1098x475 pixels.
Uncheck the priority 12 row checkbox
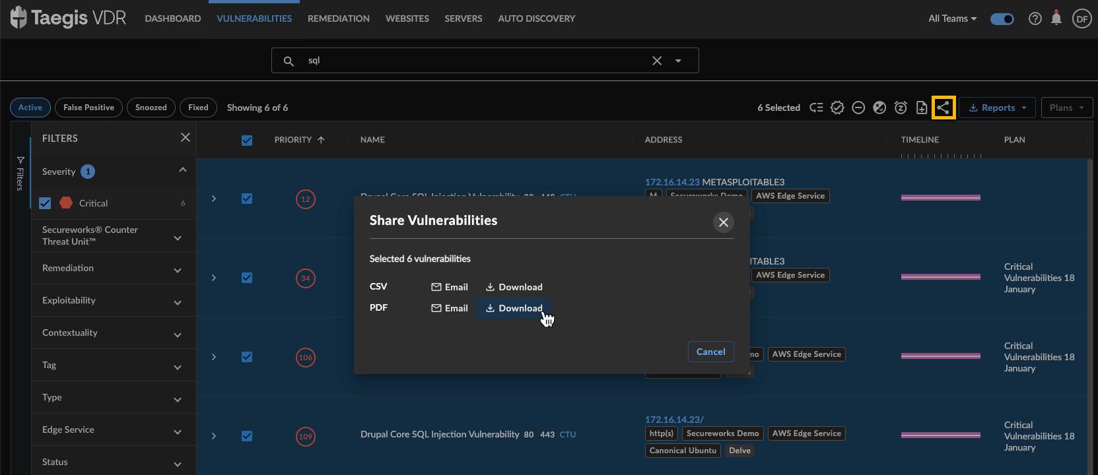point(247,199)
